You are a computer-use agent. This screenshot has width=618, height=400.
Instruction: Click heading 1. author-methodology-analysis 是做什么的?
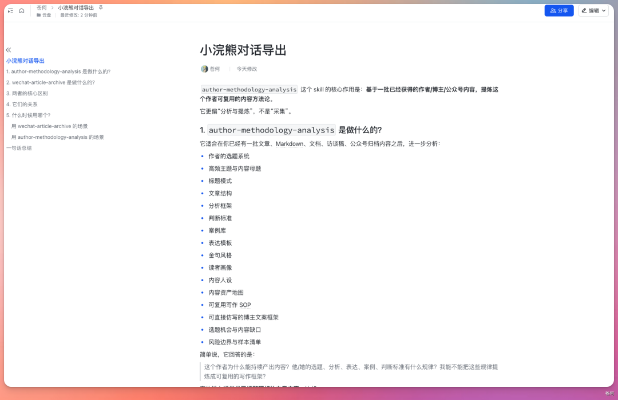pos(291,130)
